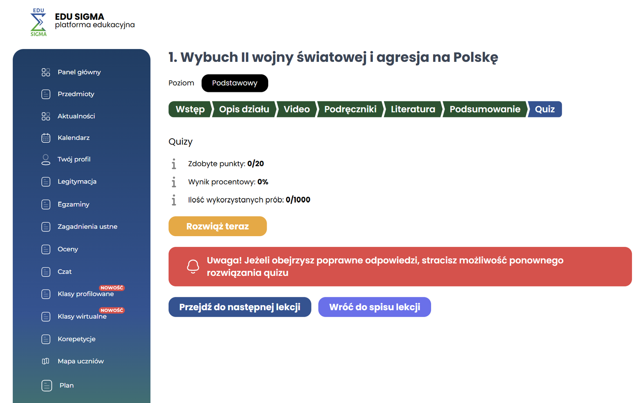Select the Podsumowanie tab
Viewport: 634px width, 403px height.
pos(485,109)
